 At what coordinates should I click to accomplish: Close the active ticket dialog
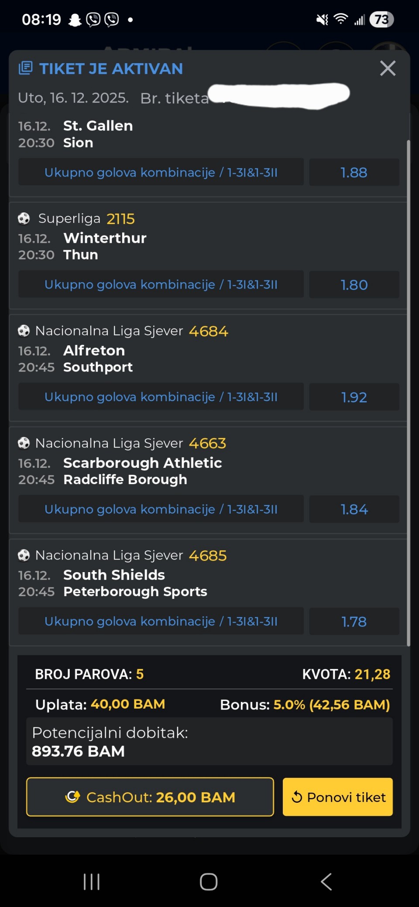[388, 68]
